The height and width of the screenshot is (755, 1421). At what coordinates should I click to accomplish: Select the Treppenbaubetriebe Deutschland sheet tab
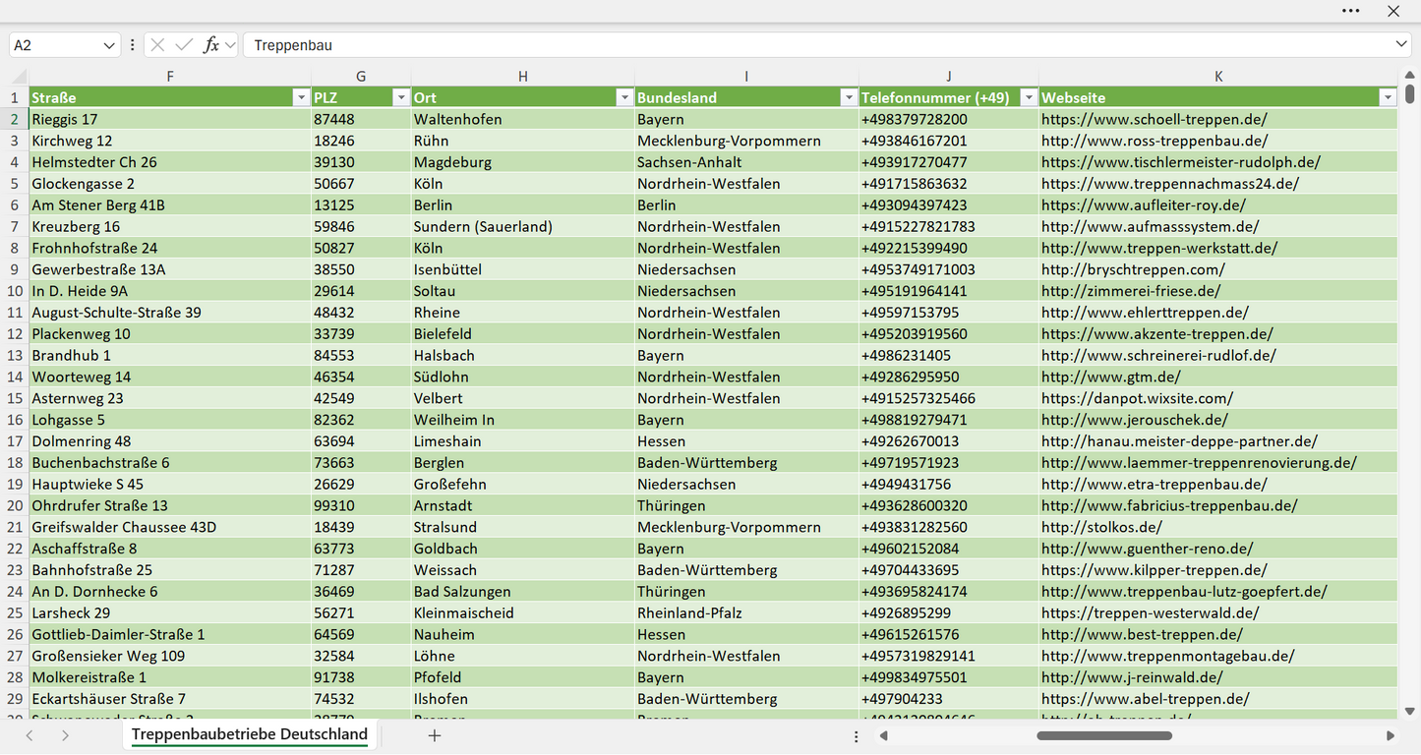point(250,734)
